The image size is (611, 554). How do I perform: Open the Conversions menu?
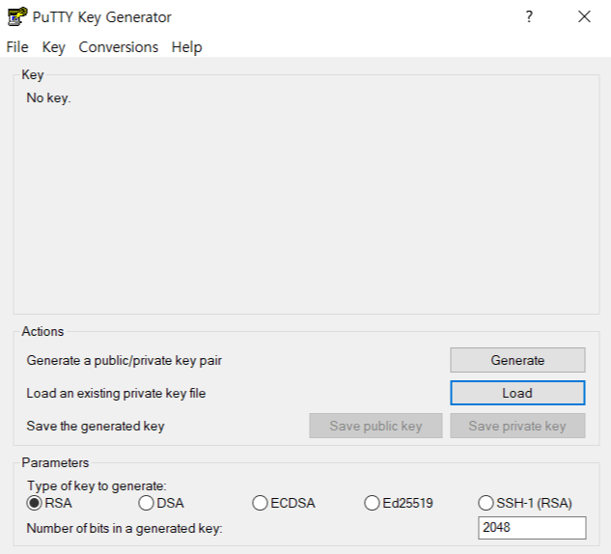pyautogui.click(x=118, y=47)
